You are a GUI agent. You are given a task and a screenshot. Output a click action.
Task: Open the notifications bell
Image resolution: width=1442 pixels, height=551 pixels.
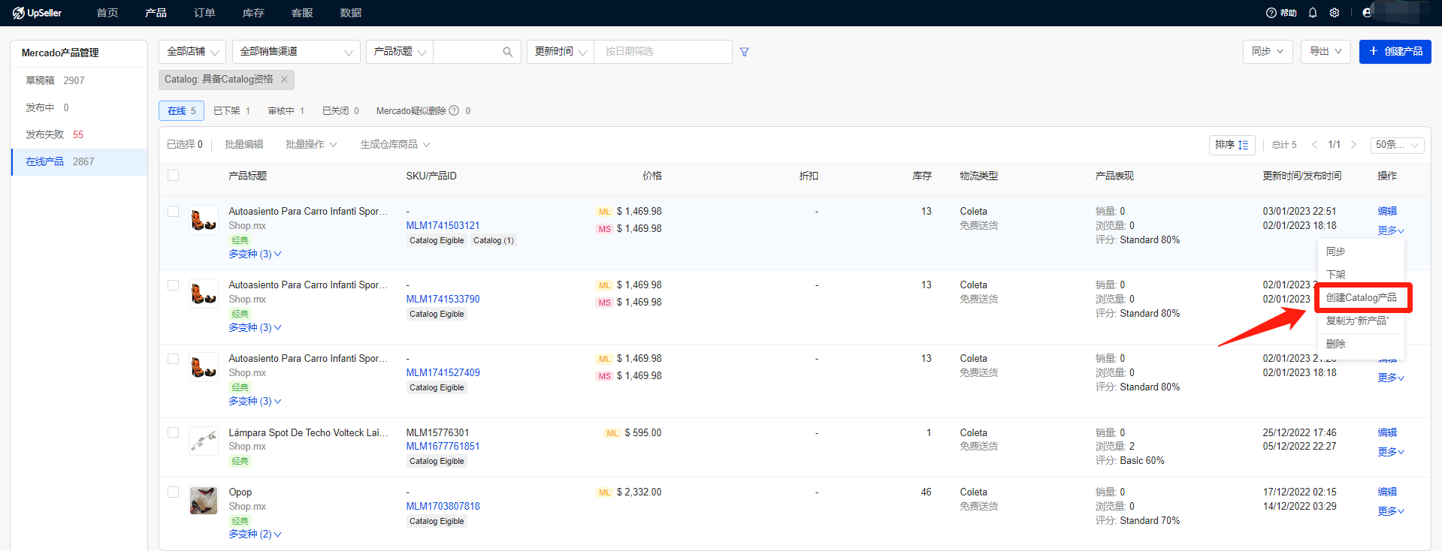pyautogui.click(x=1313, y=13)
